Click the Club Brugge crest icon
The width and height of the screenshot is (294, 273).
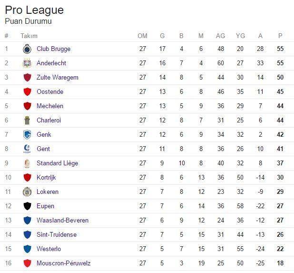(x=27, y=49)
